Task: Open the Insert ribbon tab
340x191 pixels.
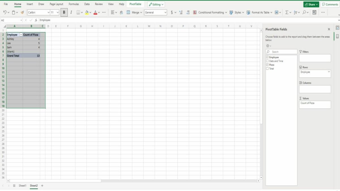Action: click(x=30, y=4)
